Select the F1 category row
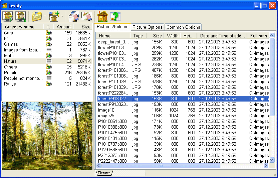The width and height of the screenshot is (278, 178). pos(47,38)
